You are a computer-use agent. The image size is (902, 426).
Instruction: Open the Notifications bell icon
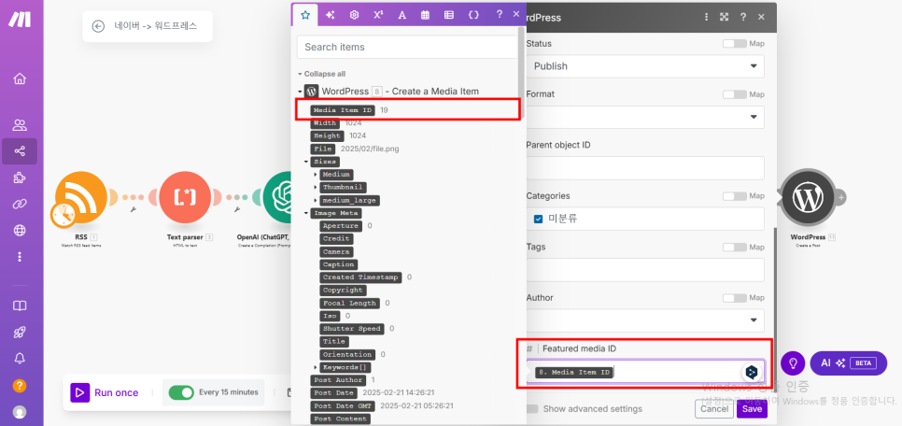pos(20,359)
